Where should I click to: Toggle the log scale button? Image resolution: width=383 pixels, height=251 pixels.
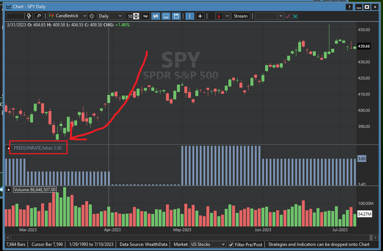[145, 16]
